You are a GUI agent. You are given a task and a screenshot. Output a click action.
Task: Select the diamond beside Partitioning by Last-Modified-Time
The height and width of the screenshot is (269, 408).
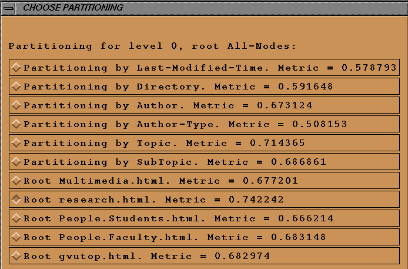point(16,68)
